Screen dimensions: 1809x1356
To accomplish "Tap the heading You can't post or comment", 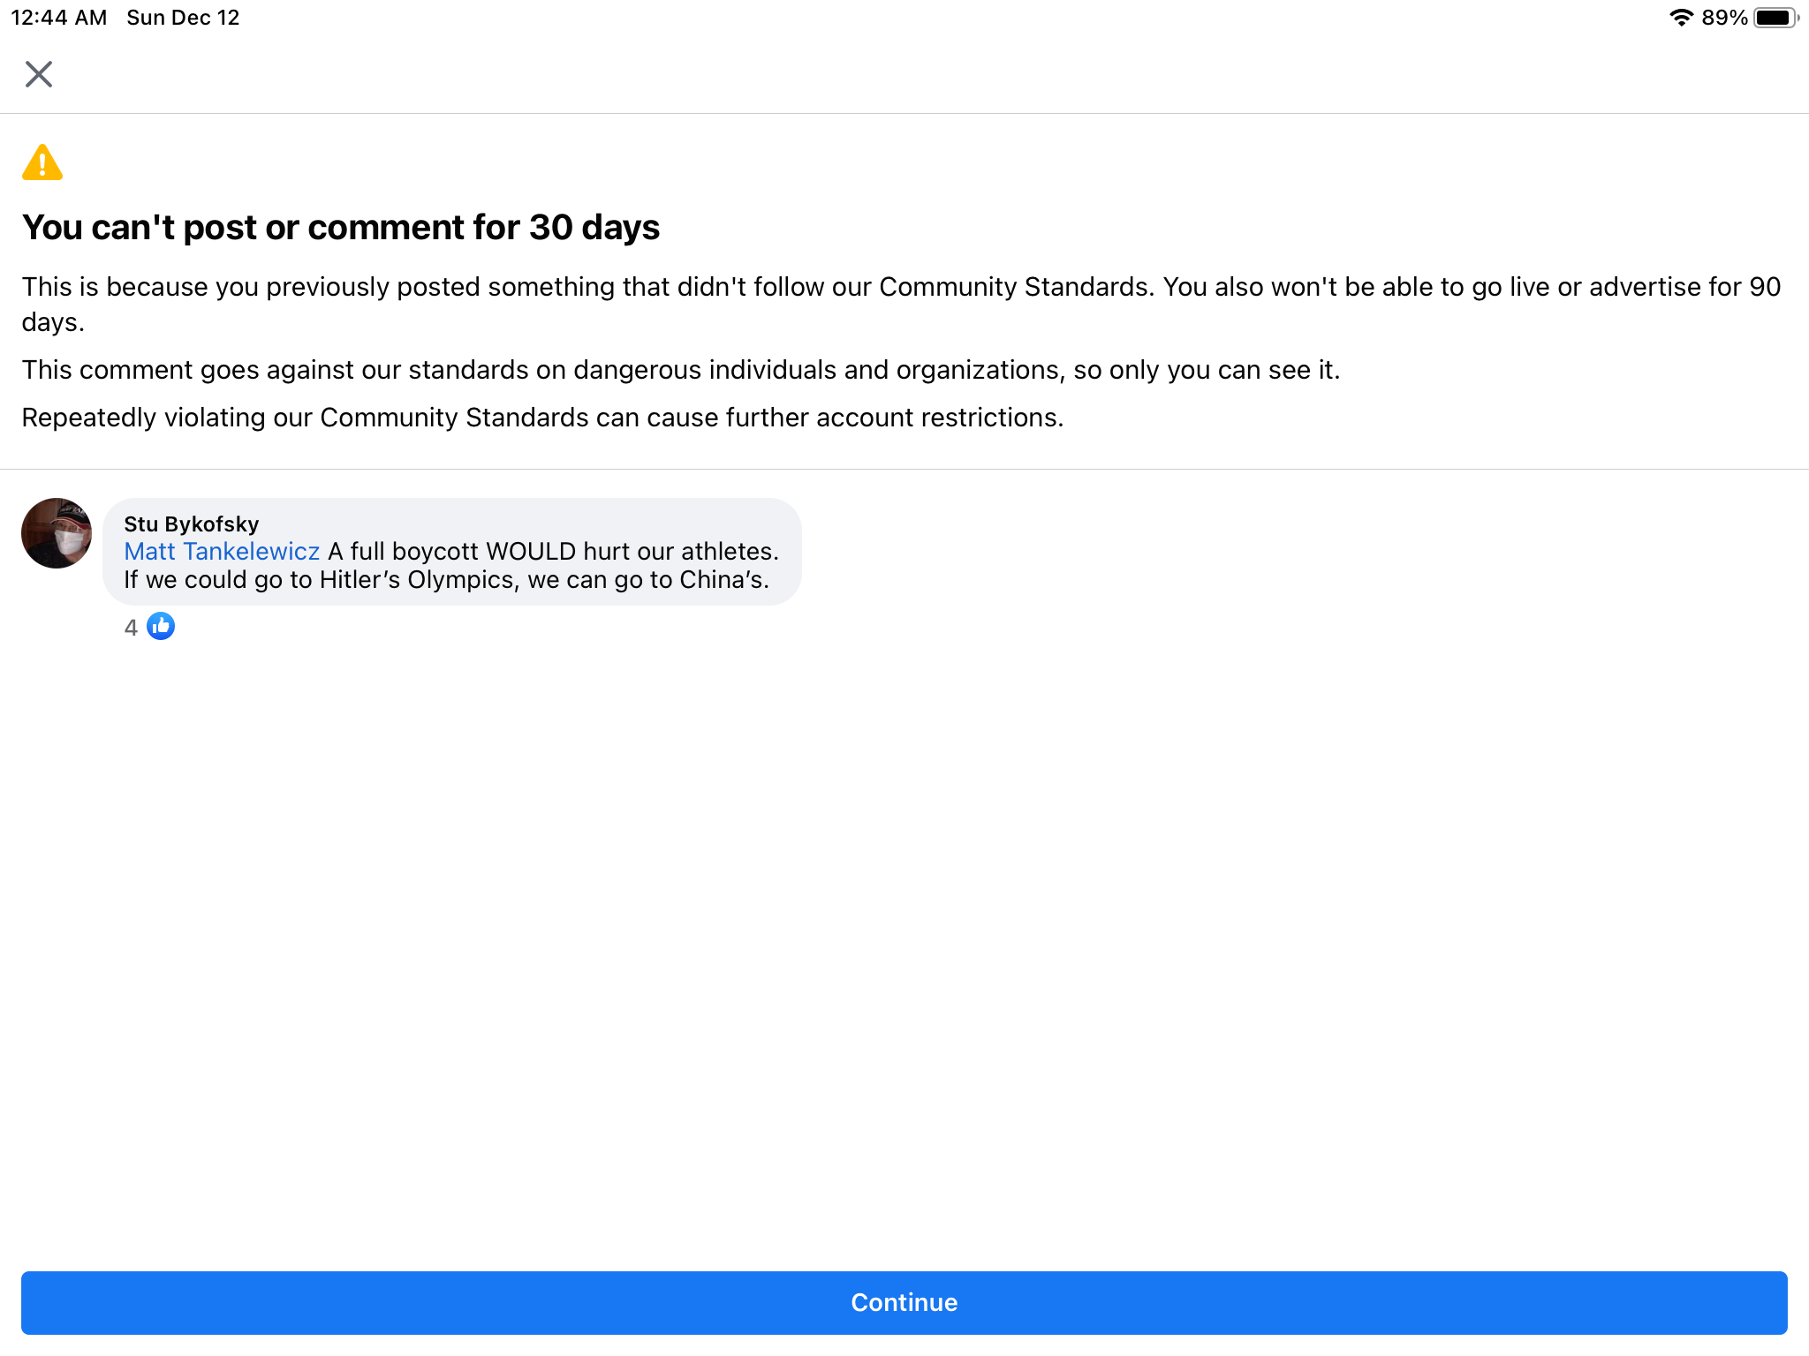I will click(x=341, y=227).
